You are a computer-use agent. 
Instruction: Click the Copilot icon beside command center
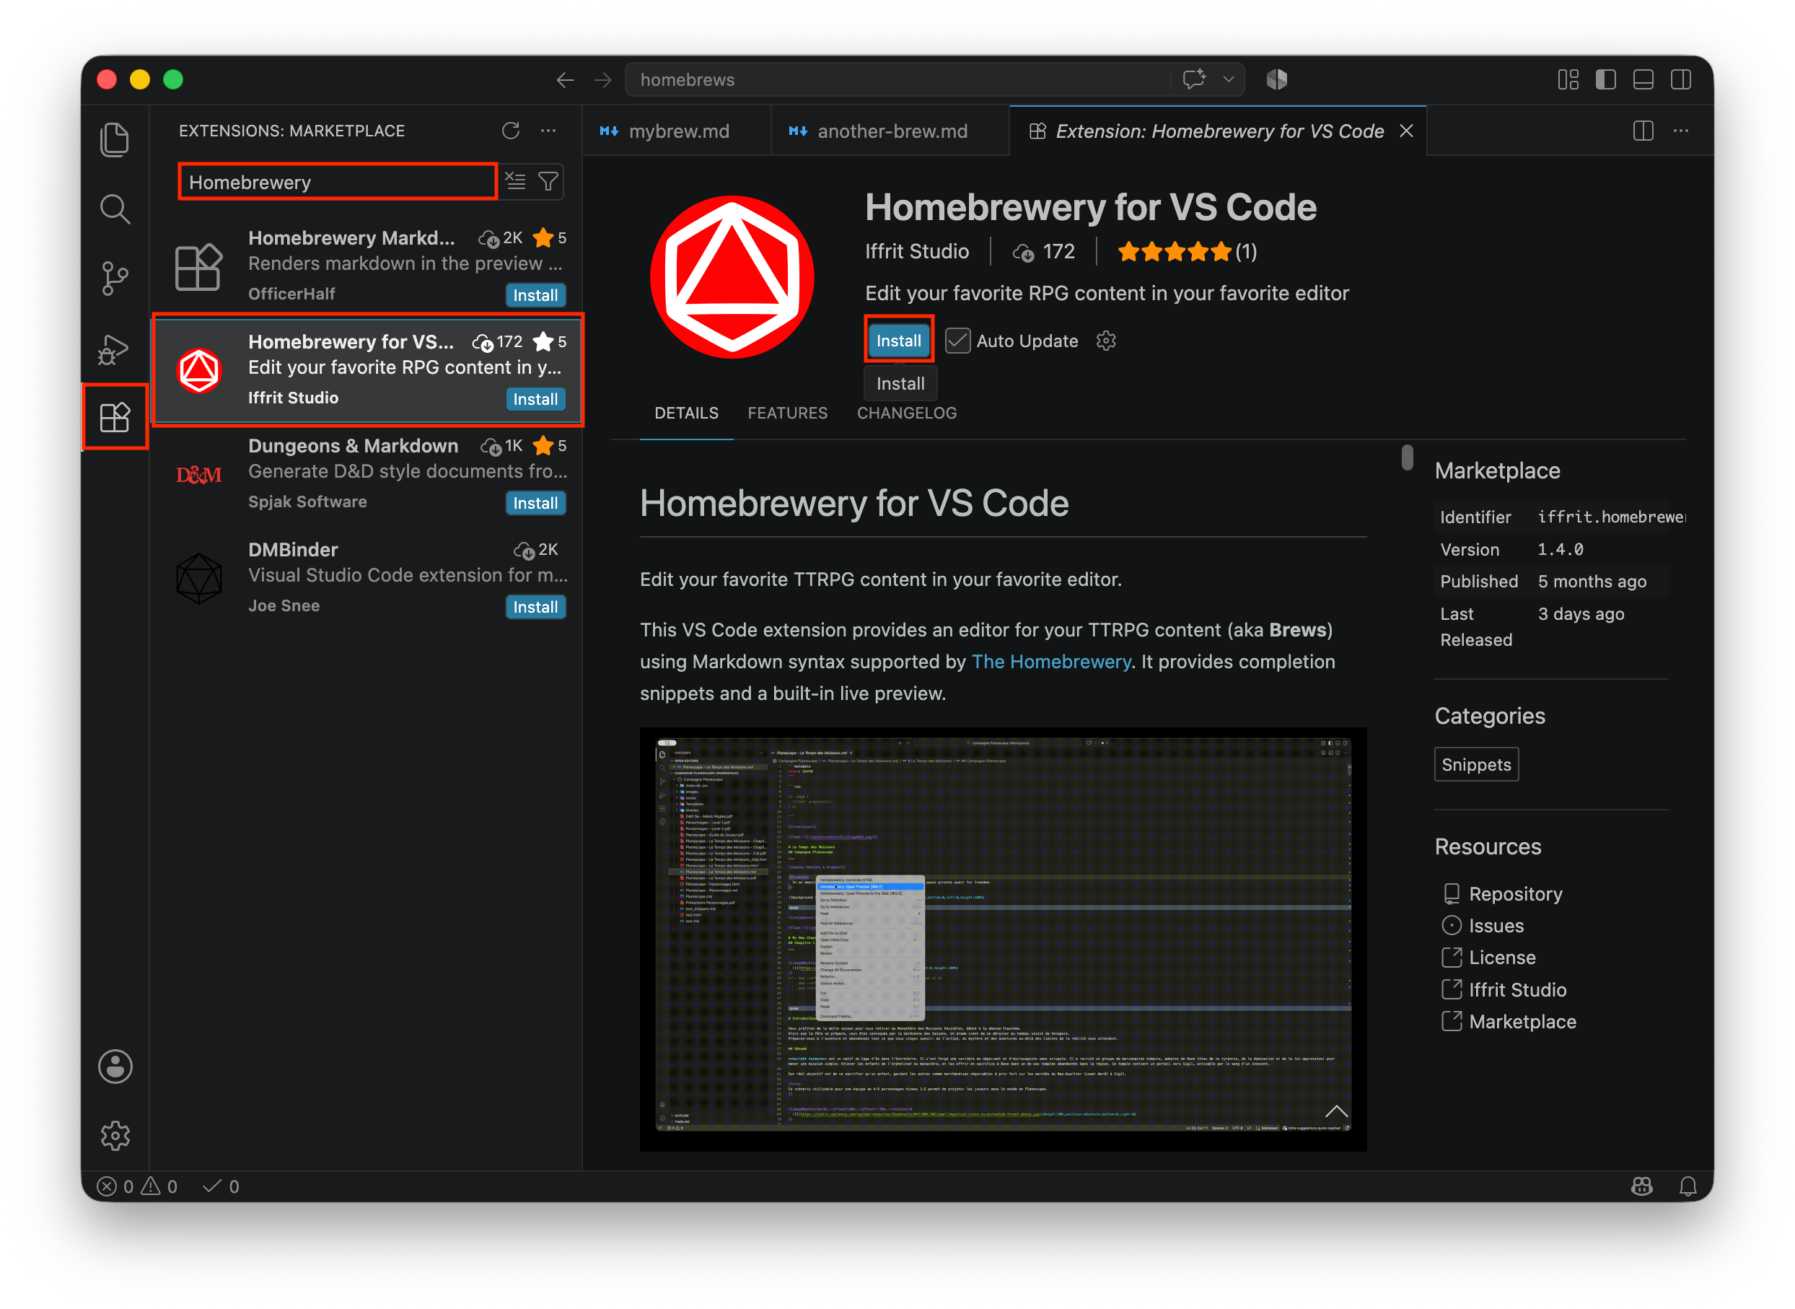[1277, 79]
